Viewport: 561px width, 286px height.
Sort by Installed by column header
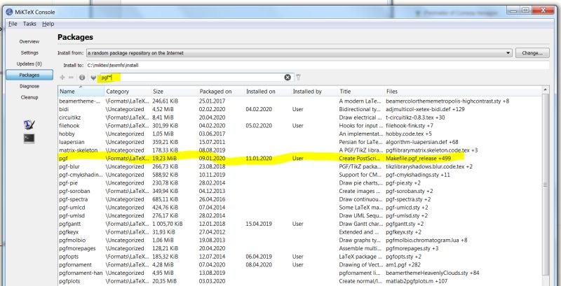click(x=314, y=92)
